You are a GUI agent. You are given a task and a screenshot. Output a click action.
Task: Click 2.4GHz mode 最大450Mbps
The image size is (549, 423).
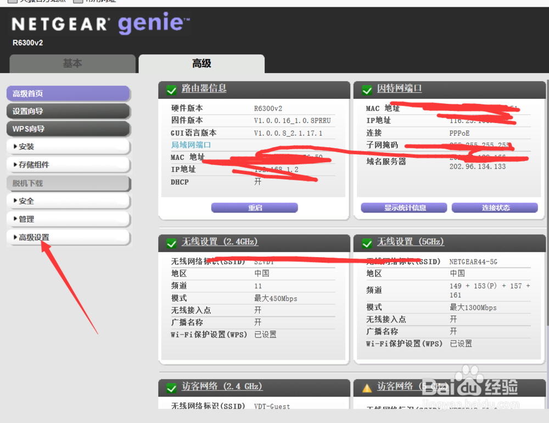(276, 299)
